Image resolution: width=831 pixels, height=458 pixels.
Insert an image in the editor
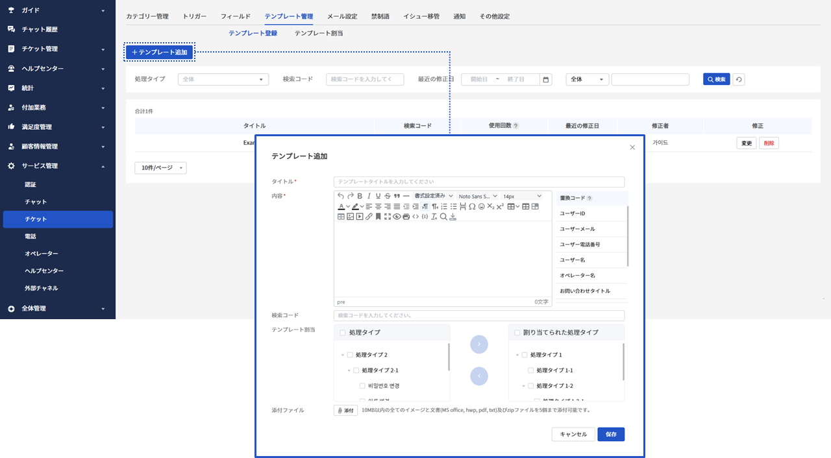[351, 217]
